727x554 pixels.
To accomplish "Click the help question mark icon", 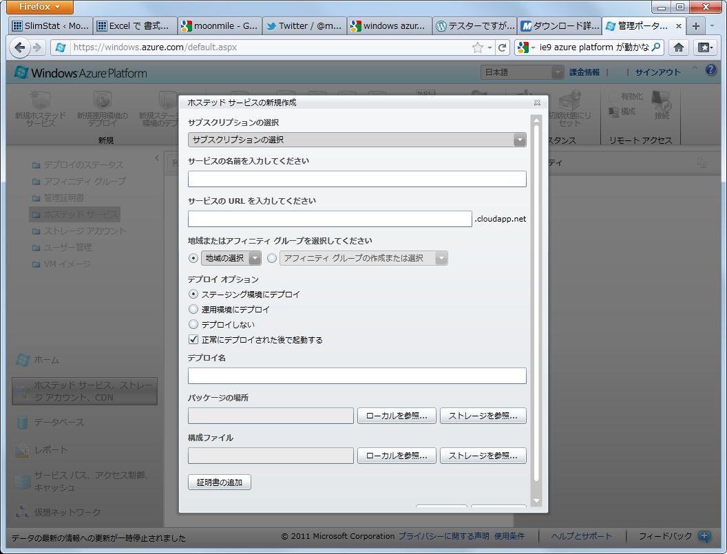I will point(711,71).
